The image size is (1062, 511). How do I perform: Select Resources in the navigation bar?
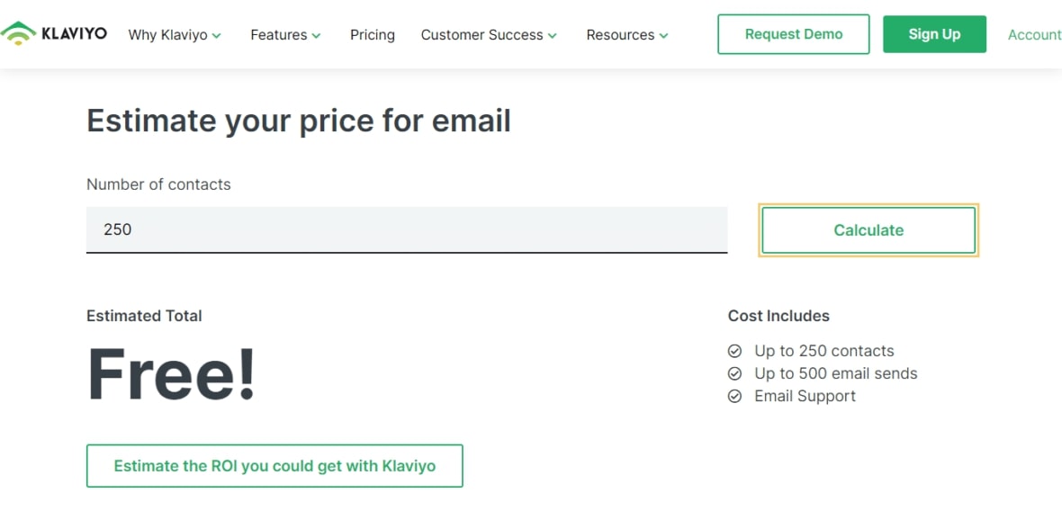pos(620,35)
